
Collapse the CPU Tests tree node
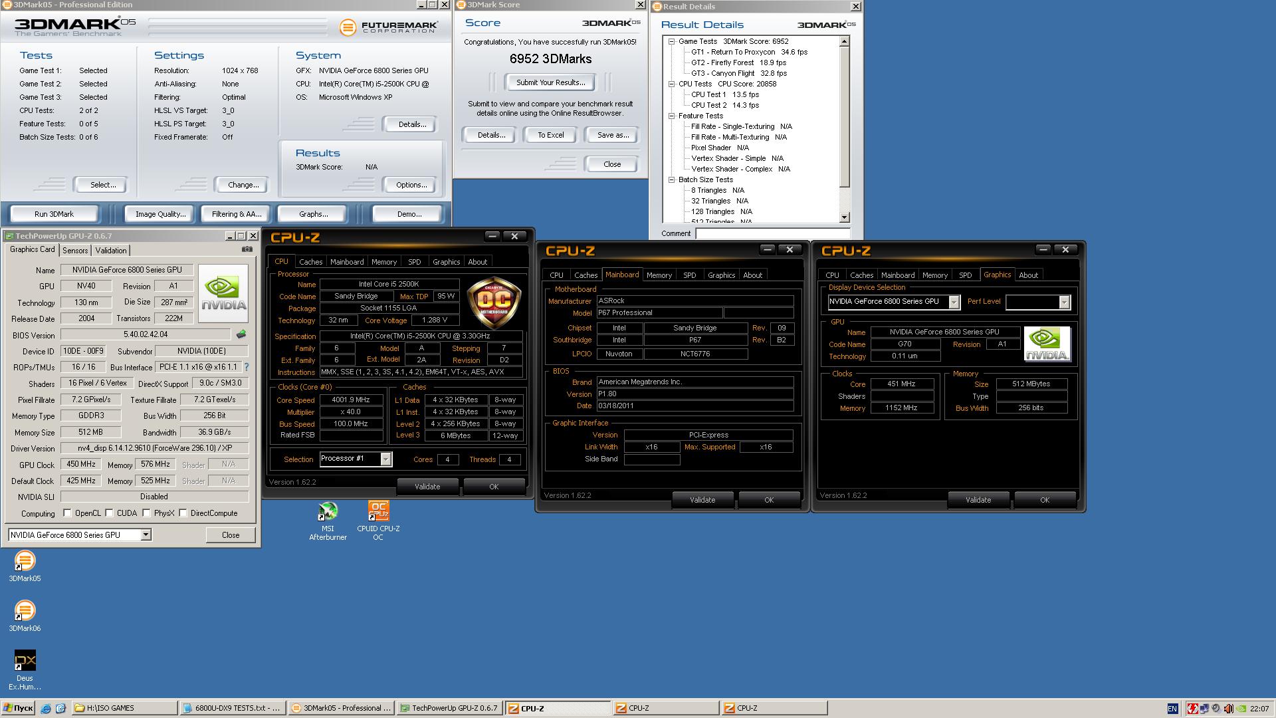click(671, 84)
